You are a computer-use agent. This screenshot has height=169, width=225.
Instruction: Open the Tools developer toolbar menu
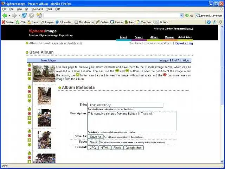coord(130,22)
